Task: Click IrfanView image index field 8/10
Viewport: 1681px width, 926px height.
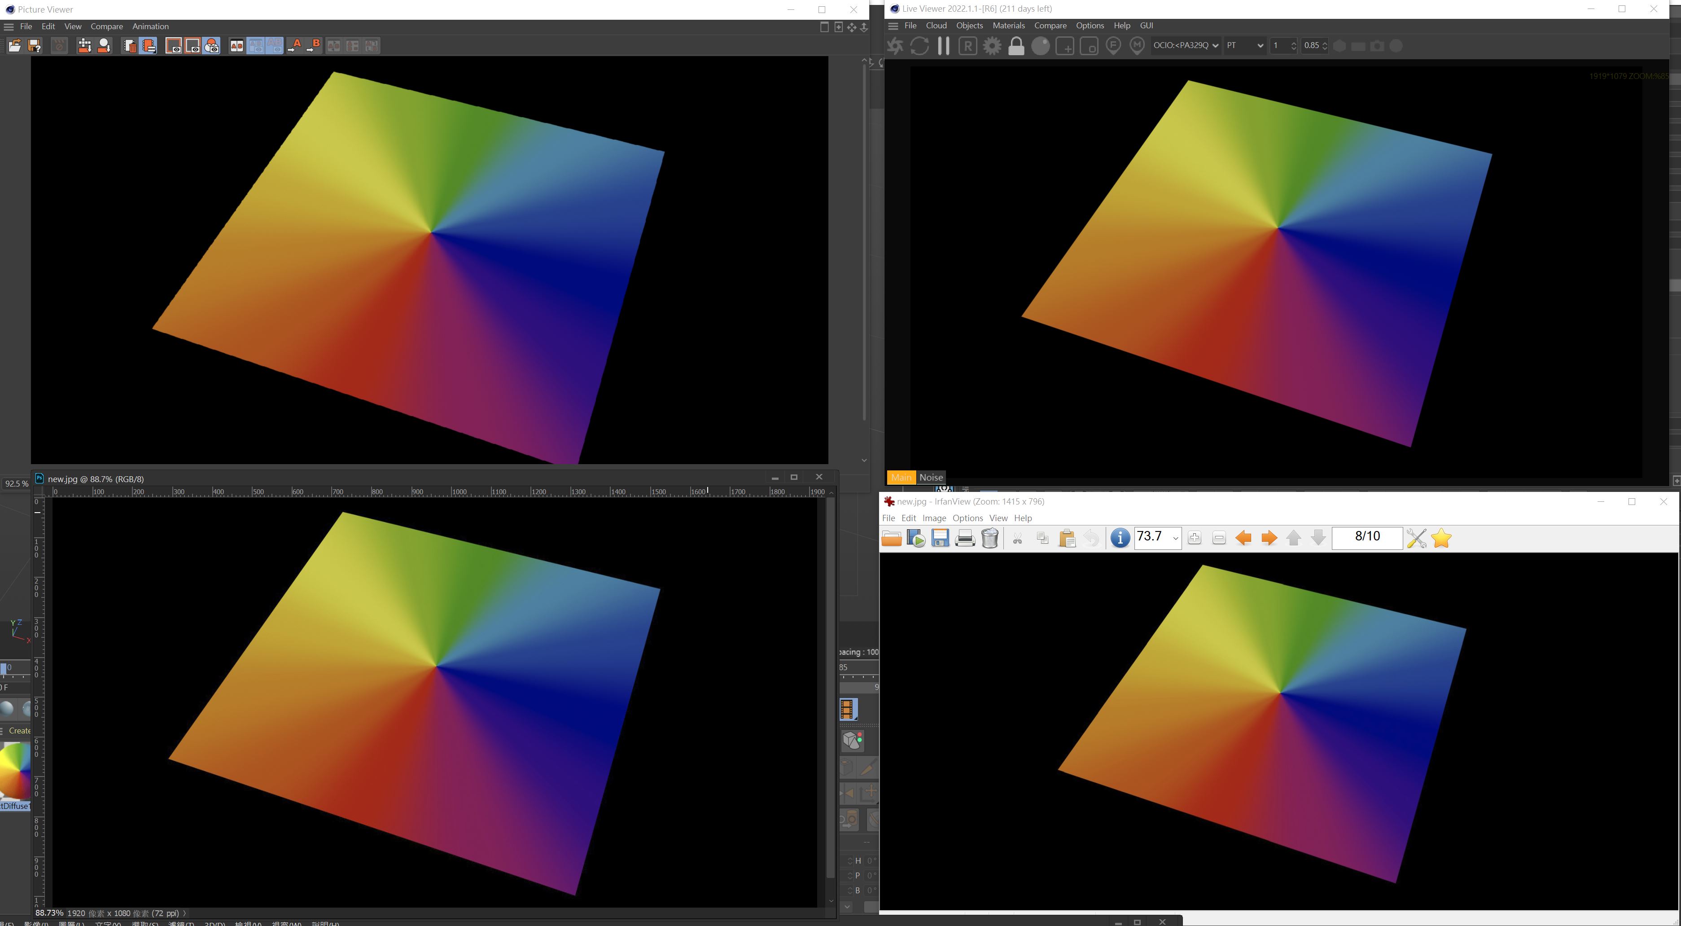Action: (1366, 537)
